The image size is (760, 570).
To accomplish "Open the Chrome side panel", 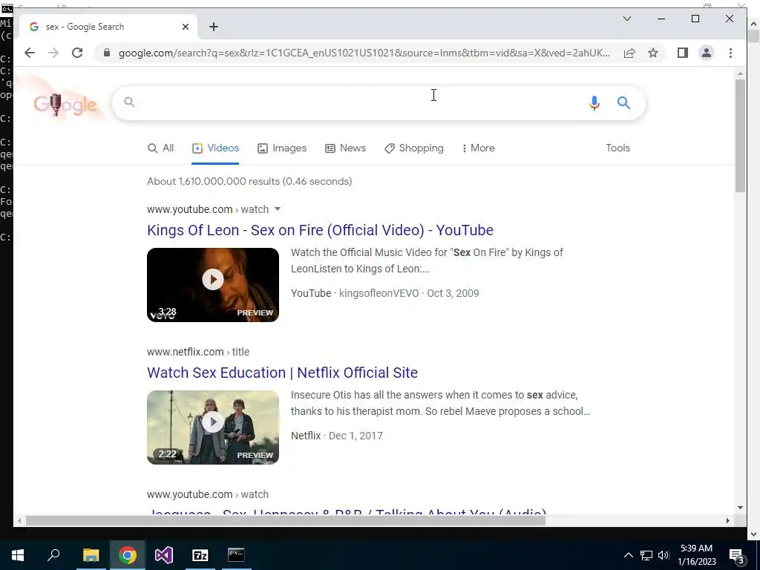I will pyautogui.click(x=683, y=53).
